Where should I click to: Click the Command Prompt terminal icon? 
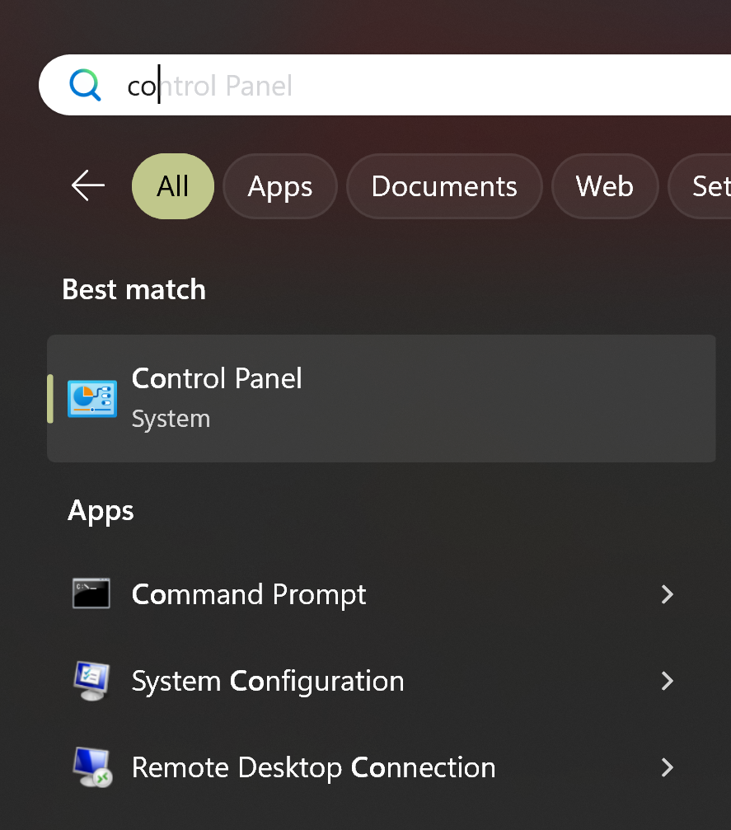(91, 594)
